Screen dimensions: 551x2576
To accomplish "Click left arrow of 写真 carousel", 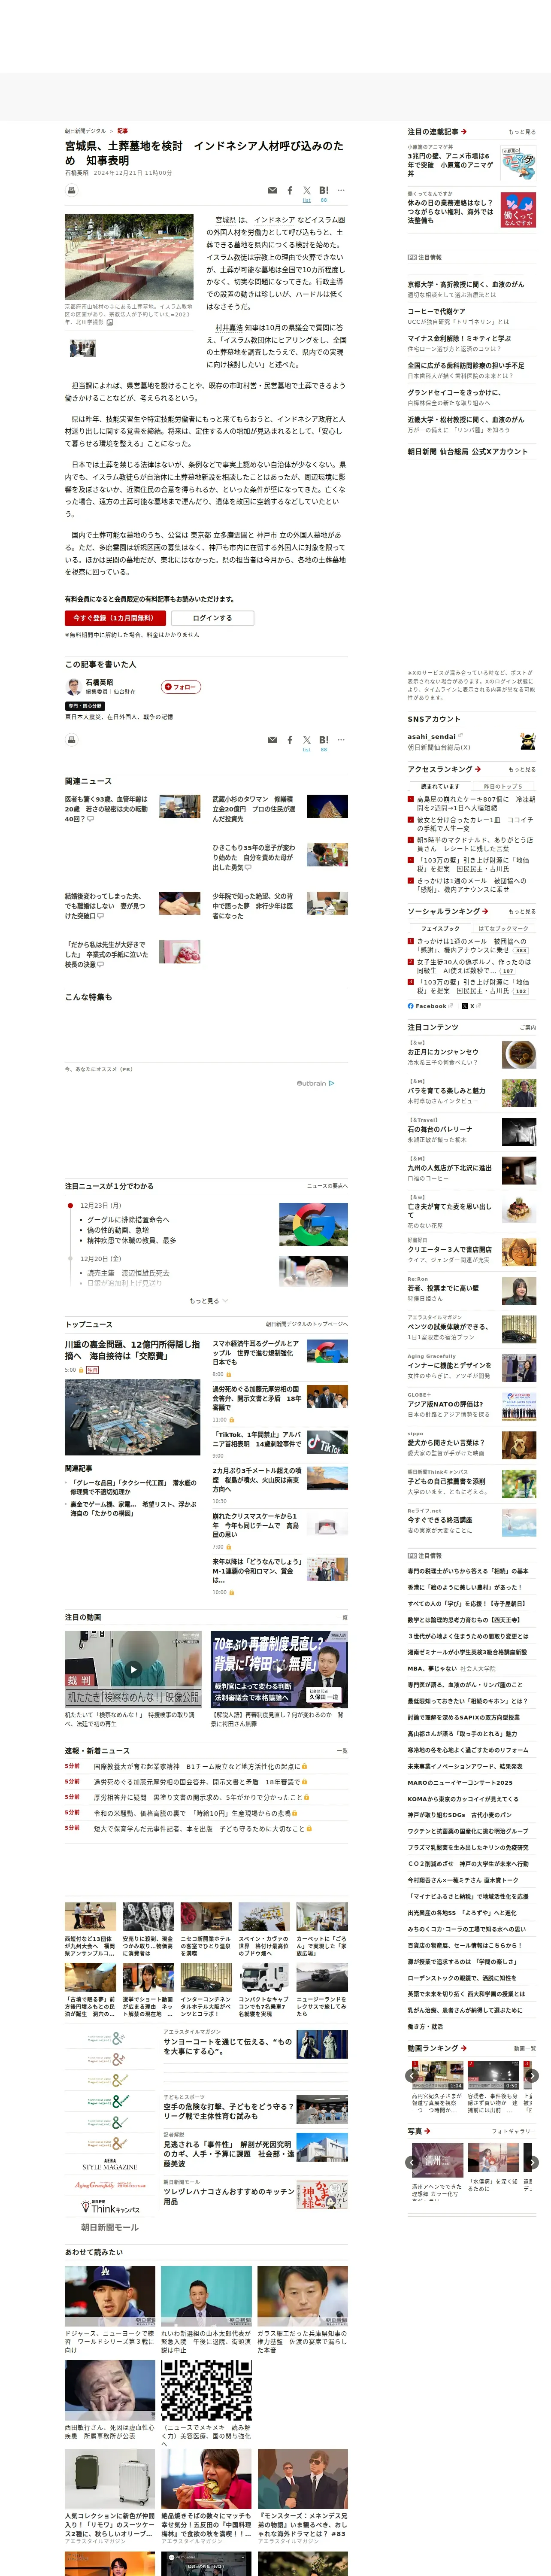I will [412, 2162].
